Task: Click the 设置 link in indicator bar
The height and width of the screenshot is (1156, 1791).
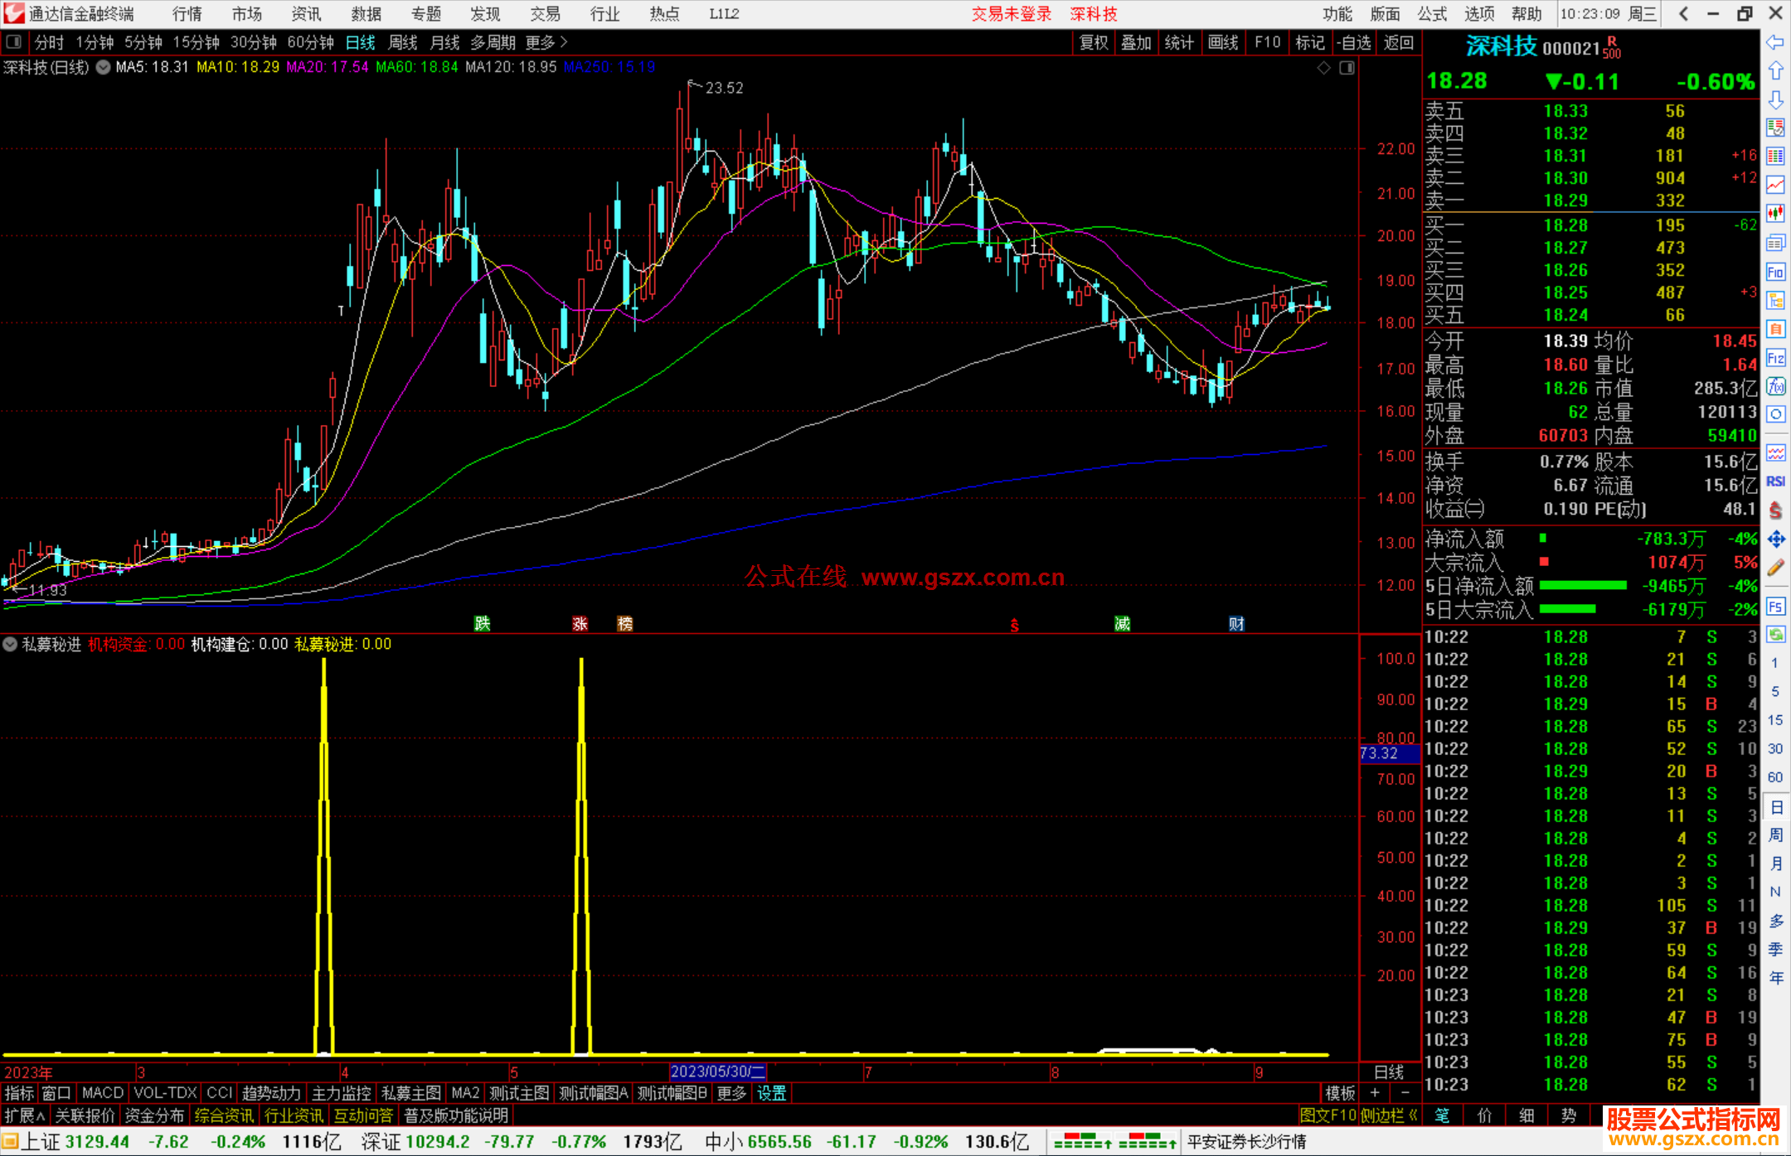Action: 771,1093
